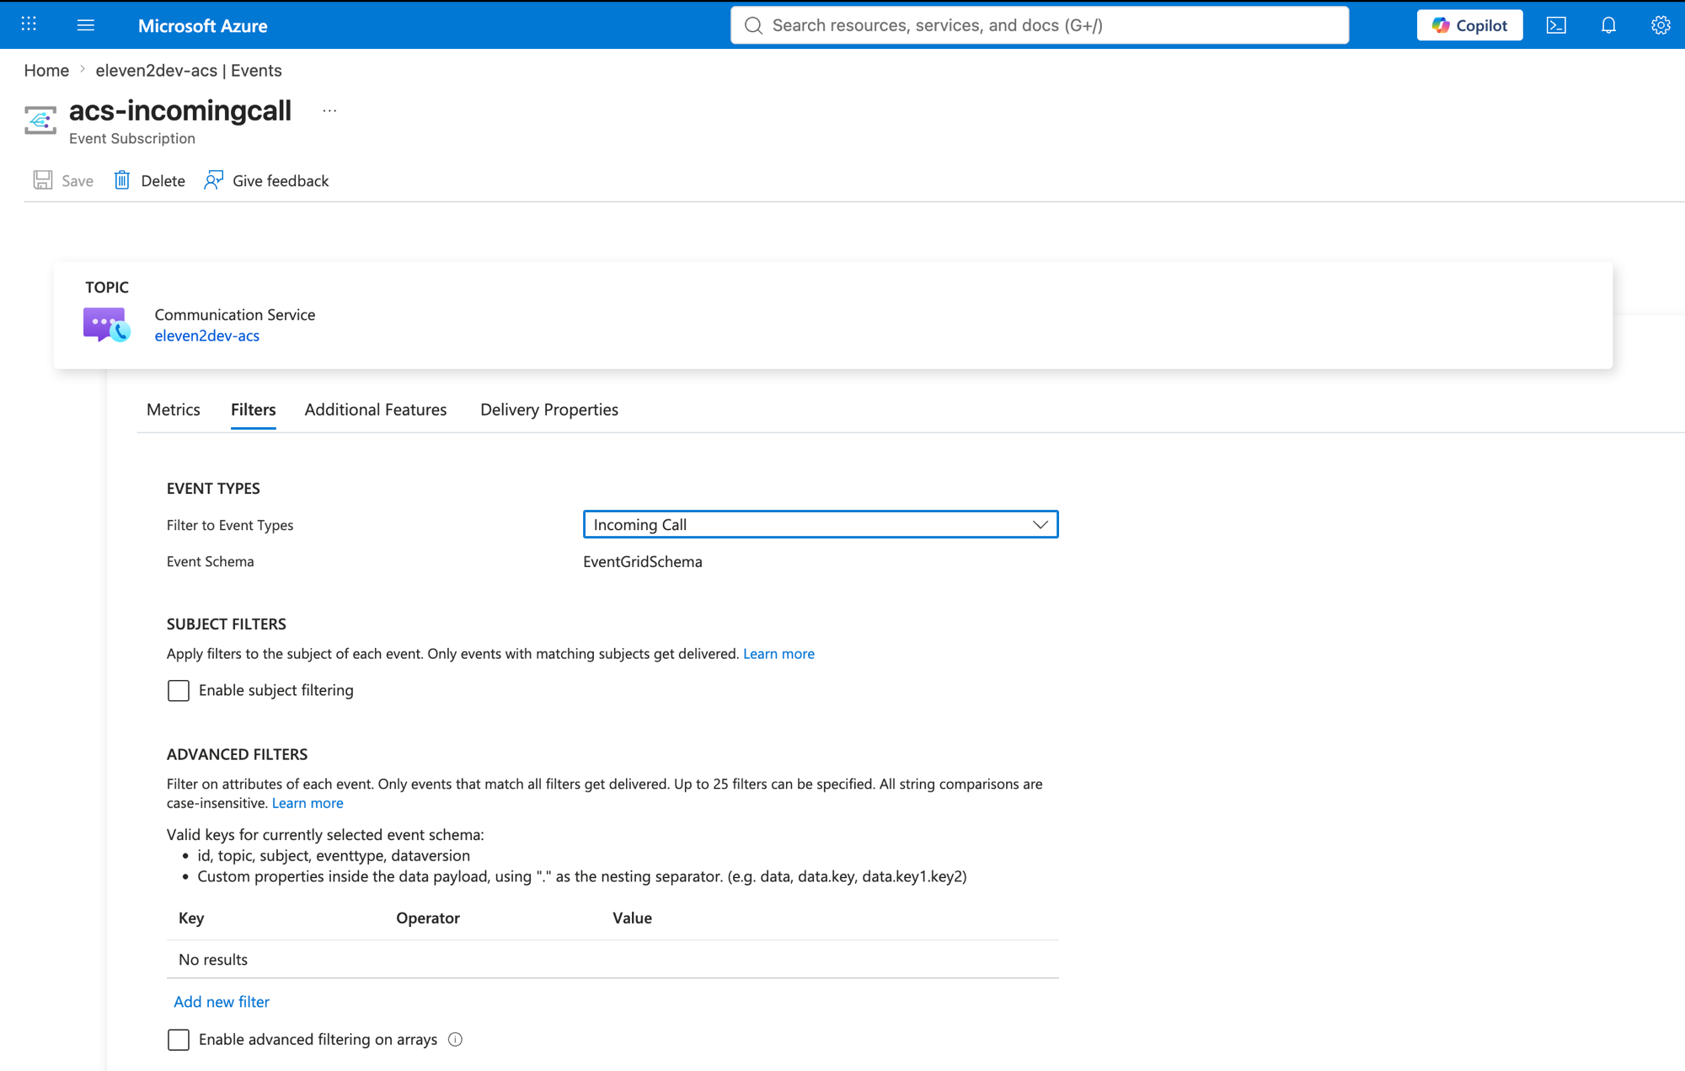Enable subject filtering checkbox
Viewport: 1685px width, 1071px height.
(x=179, y=691)
